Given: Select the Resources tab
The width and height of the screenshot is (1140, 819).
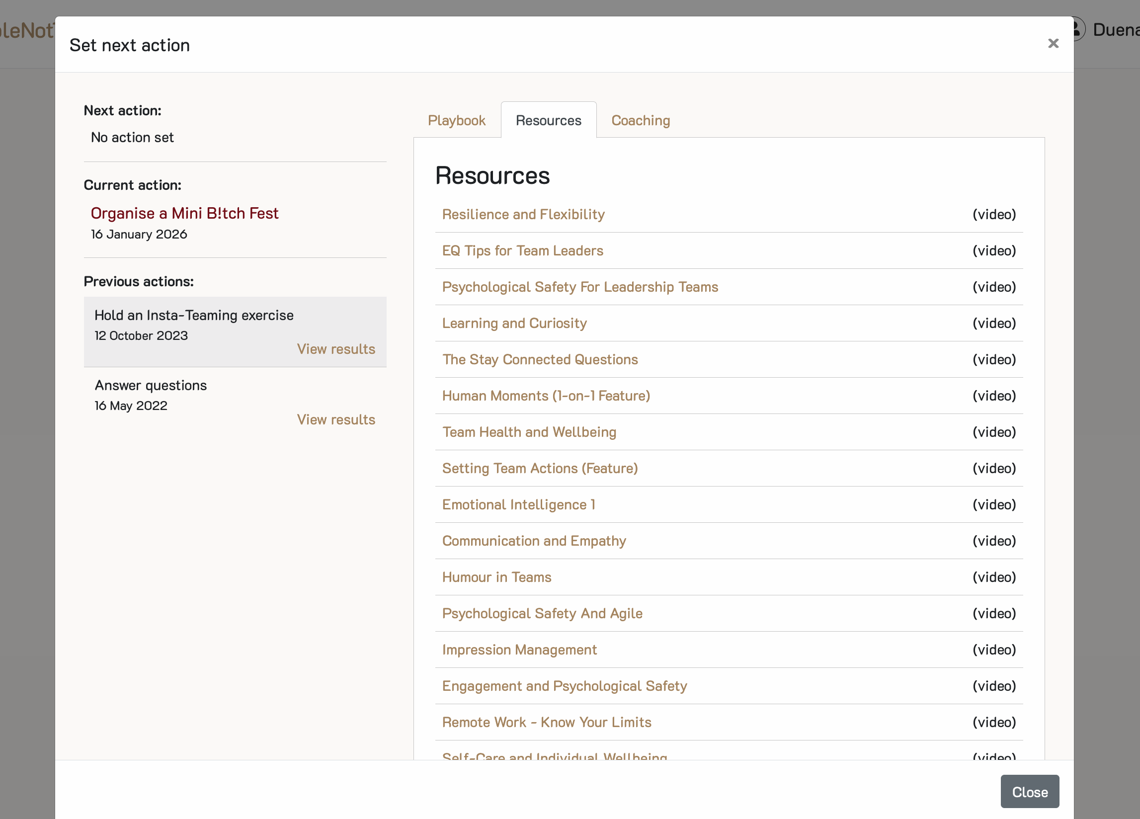Looking at the screenshot, I should coord(548,120).
